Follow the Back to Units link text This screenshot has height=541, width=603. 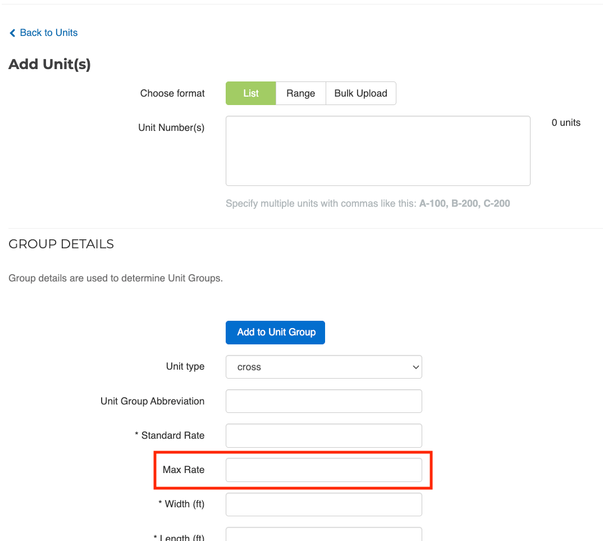[x=48, y=33]
